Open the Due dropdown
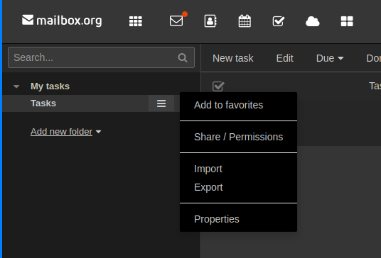Screen dimensions: 381x258 [x=330, y=58]
